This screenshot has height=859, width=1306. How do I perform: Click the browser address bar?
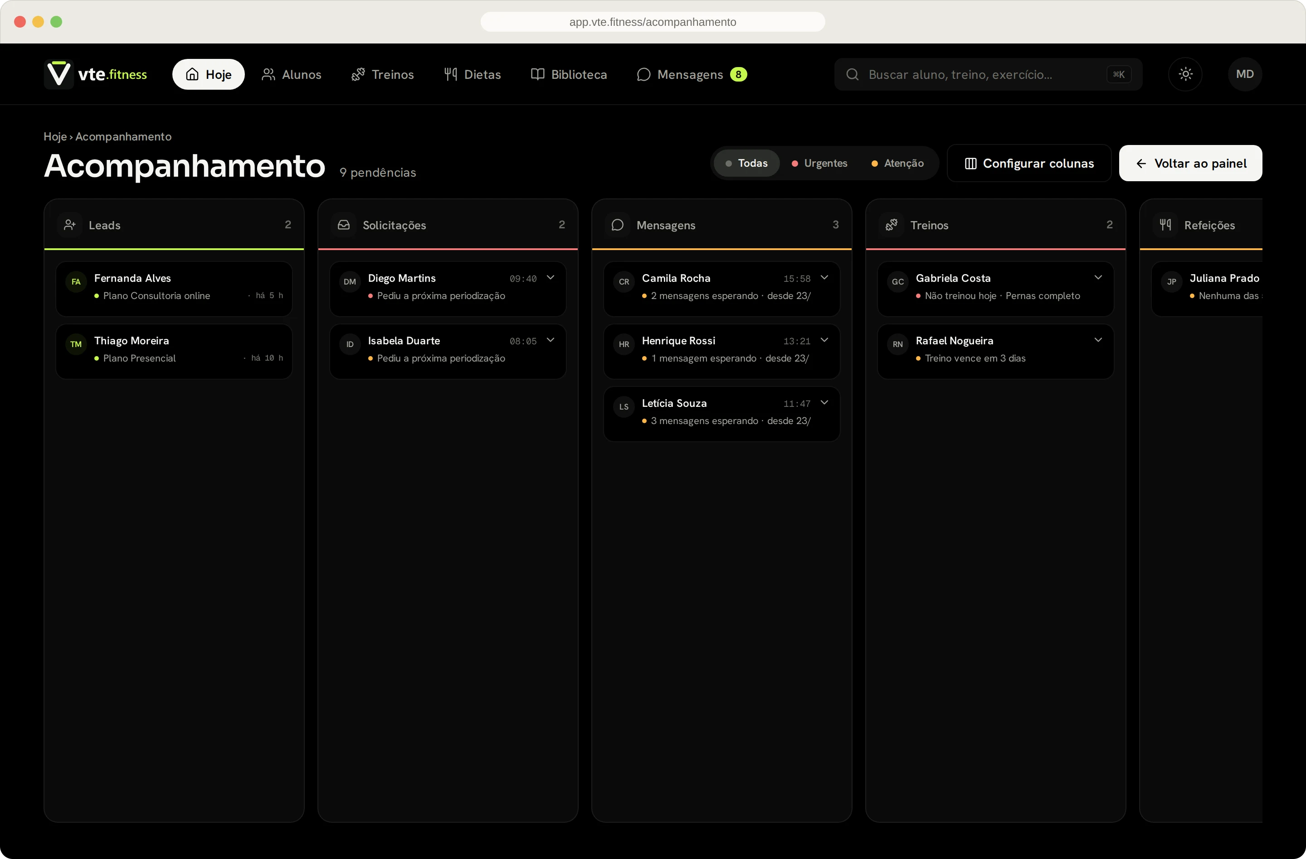coord(653,22)
